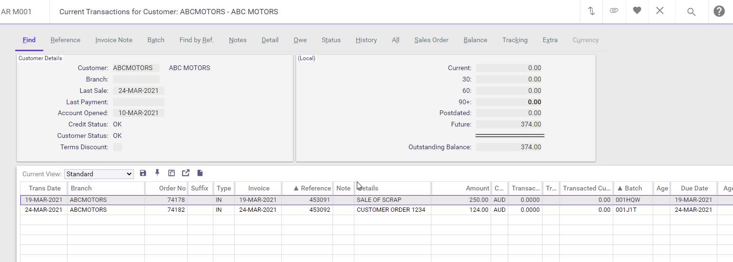Click the Postdated balance value
The image size is (733, 262).
509,113
